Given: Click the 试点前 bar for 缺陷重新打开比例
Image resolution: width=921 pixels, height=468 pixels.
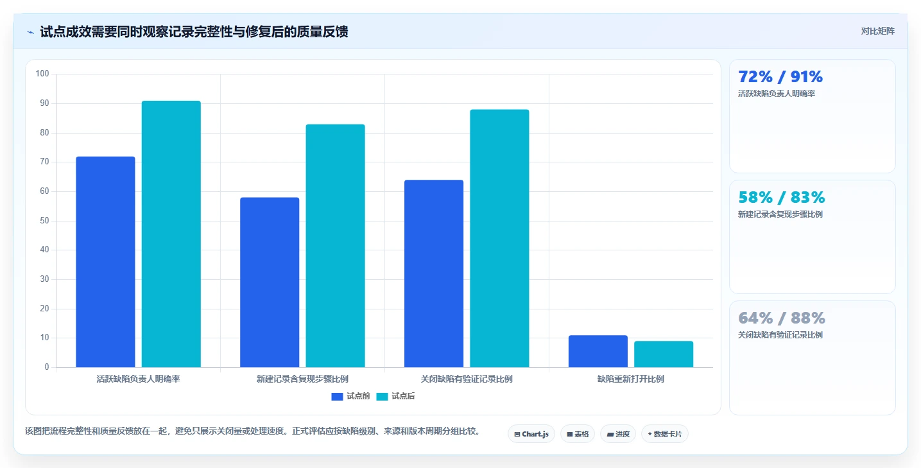Looking at the screenshot, I should click(598, 351).
